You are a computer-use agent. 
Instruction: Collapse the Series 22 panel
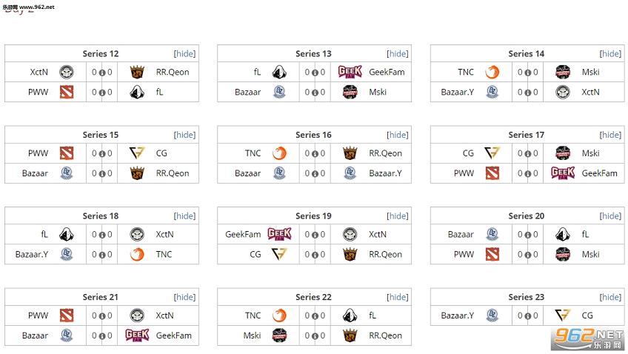398,297
